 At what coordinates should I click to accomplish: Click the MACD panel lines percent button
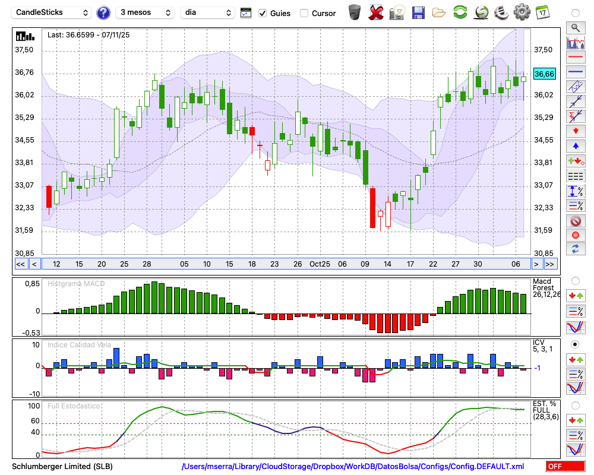tap(576, 311)
